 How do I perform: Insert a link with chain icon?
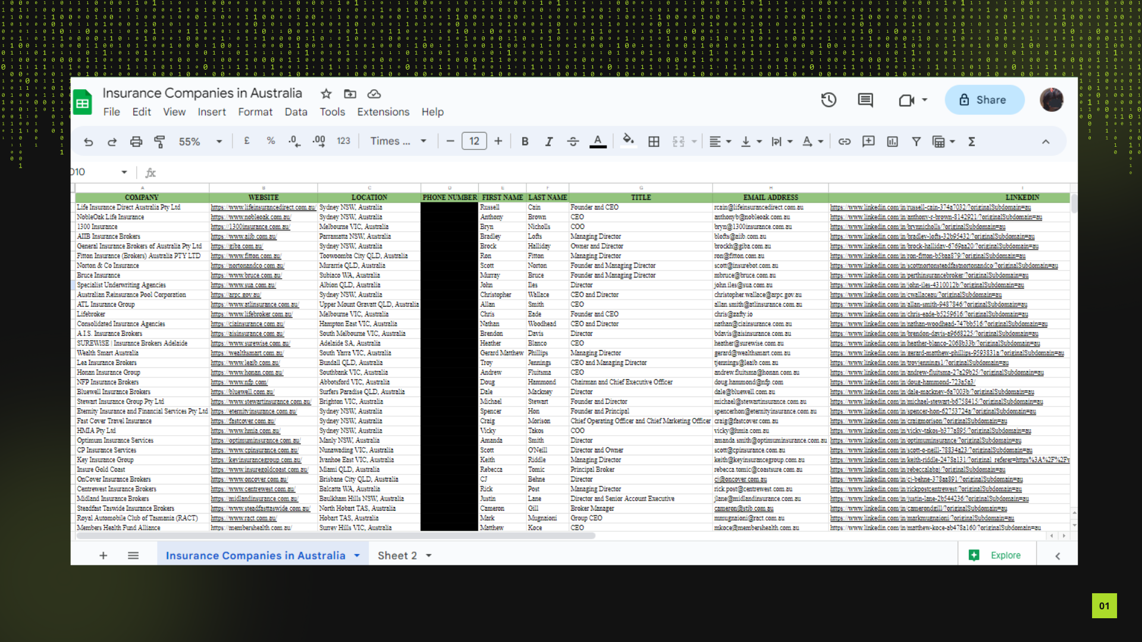click(845, 141)
